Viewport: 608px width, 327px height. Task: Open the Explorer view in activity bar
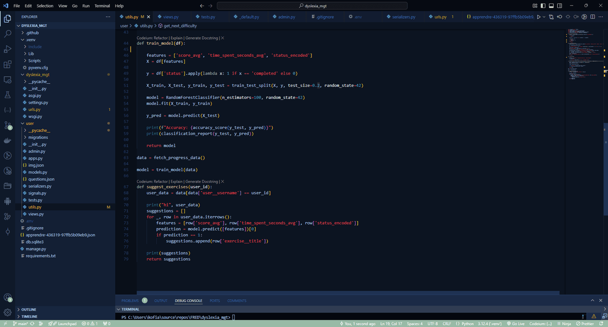coord(8,19)
